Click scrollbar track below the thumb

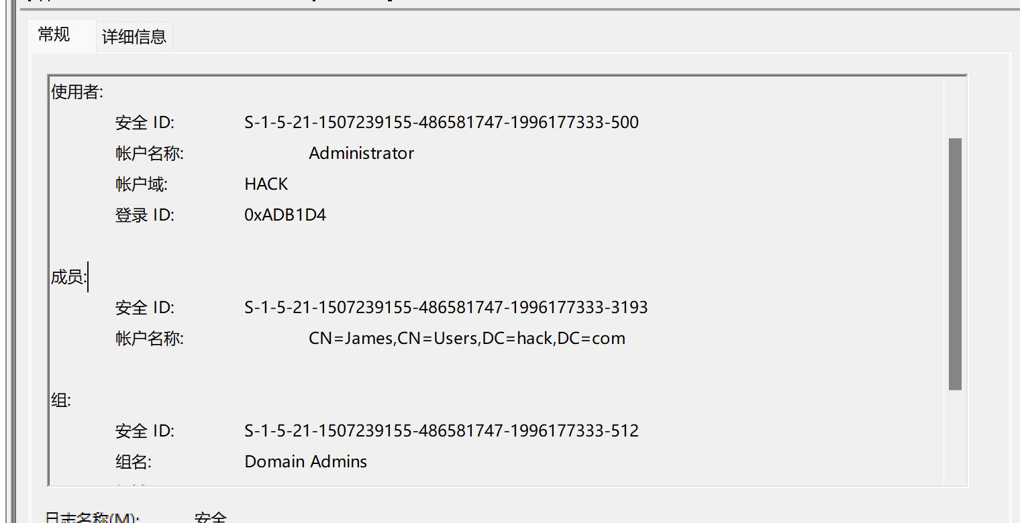(955, 436)
